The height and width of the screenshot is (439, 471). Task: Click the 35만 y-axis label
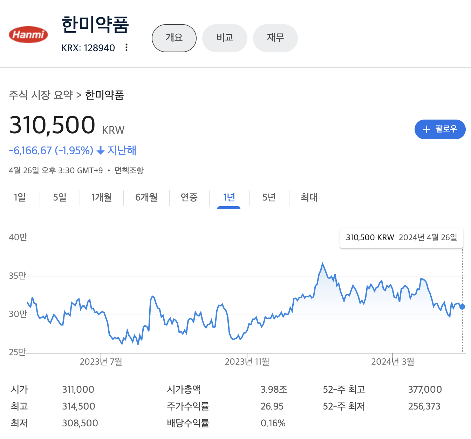click(x=18, y=276)
